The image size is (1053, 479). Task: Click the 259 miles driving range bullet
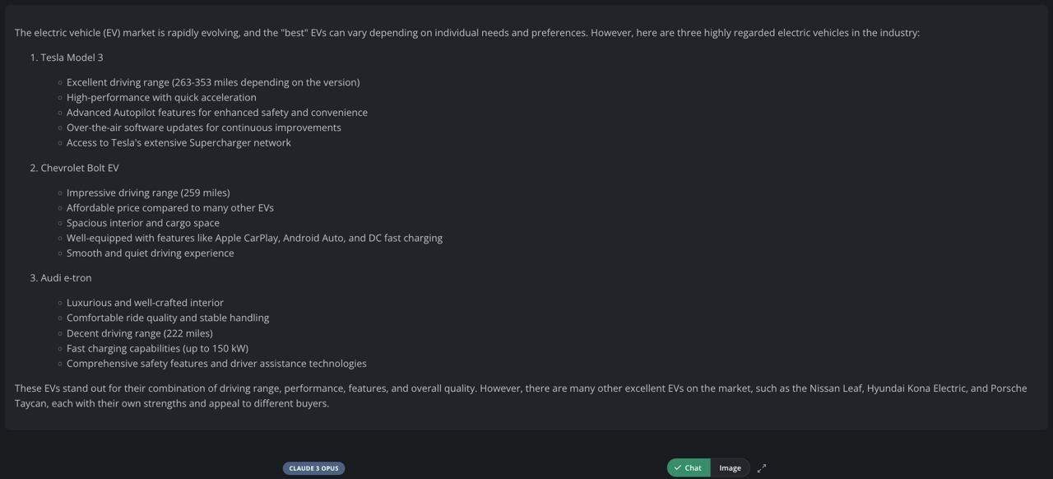(148, 193)
